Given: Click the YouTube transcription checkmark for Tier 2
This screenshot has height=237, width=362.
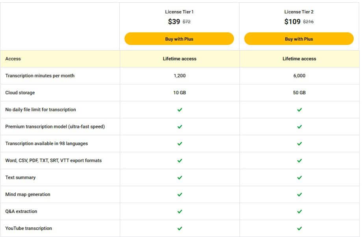Looking at the screenshot, I should [299, 228].
